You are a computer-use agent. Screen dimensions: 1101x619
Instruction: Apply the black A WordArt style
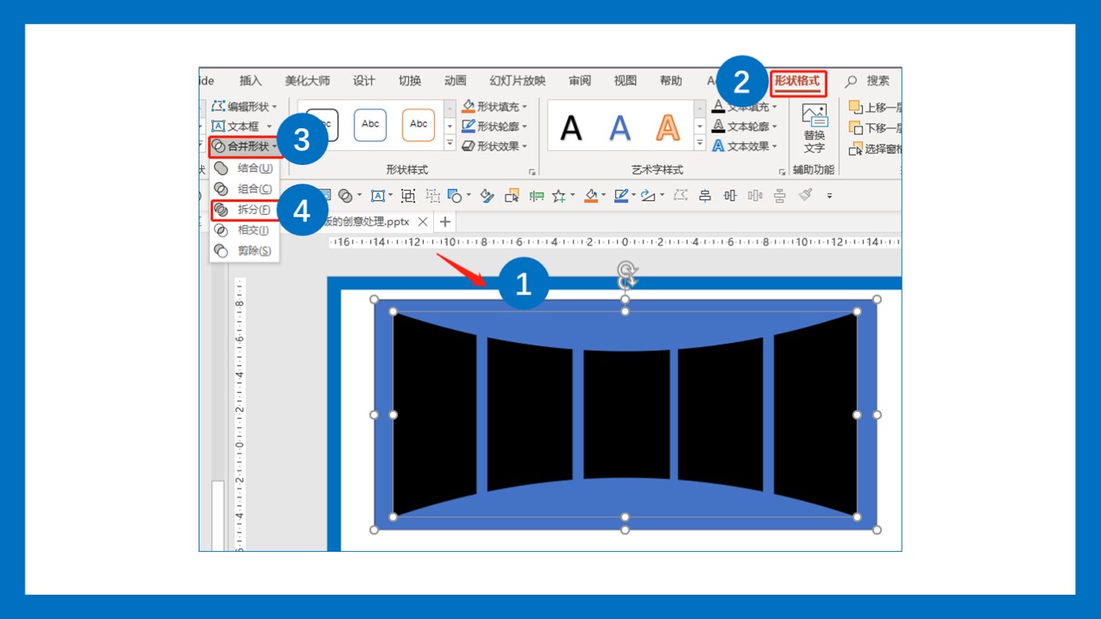pos(572,127)
